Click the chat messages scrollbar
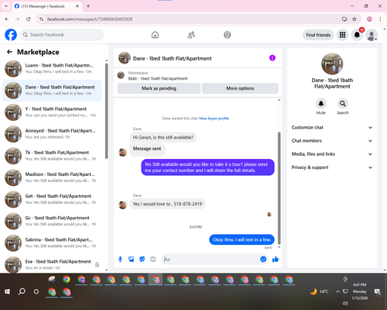This screenshot has width=387, height=310. (x=279, y=188)
